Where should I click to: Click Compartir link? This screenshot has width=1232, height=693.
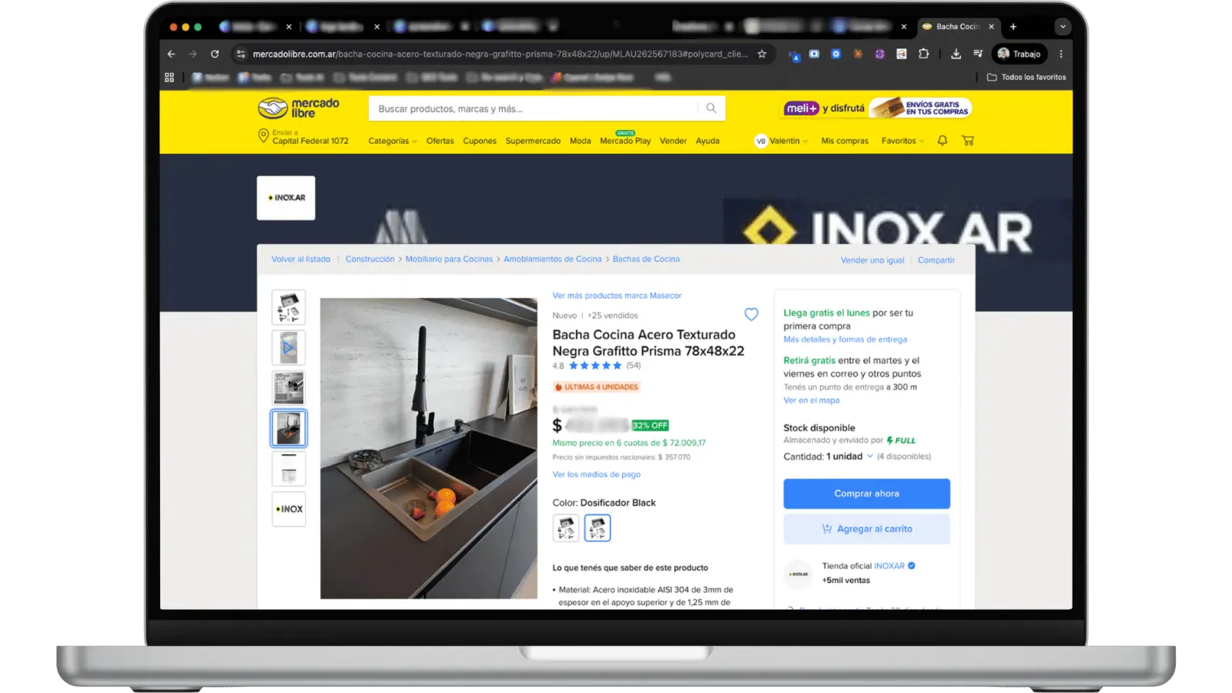tap(936, 260)
